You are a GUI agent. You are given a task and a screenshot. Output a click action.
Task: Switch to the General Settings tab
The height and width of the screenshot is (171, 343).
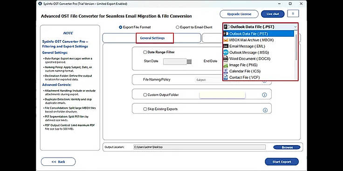coord(152,38)
